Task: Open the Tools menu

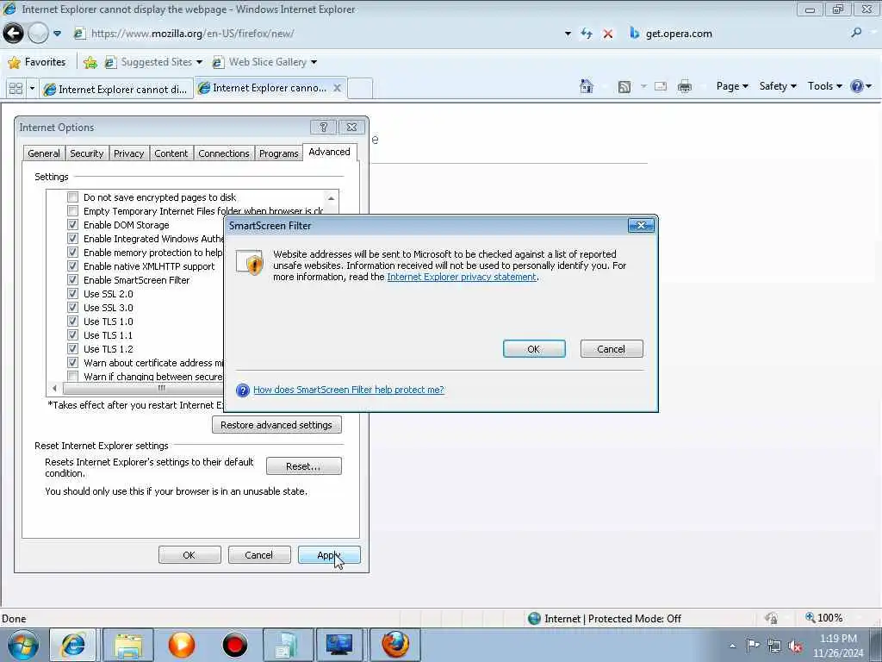Action: pos(824,86)
